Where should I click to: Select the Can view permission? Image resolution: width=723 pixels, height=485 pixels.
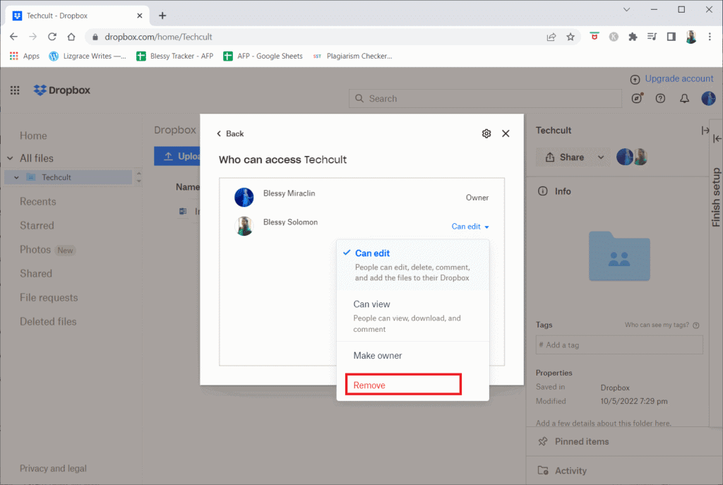click(x=372, y=304)
